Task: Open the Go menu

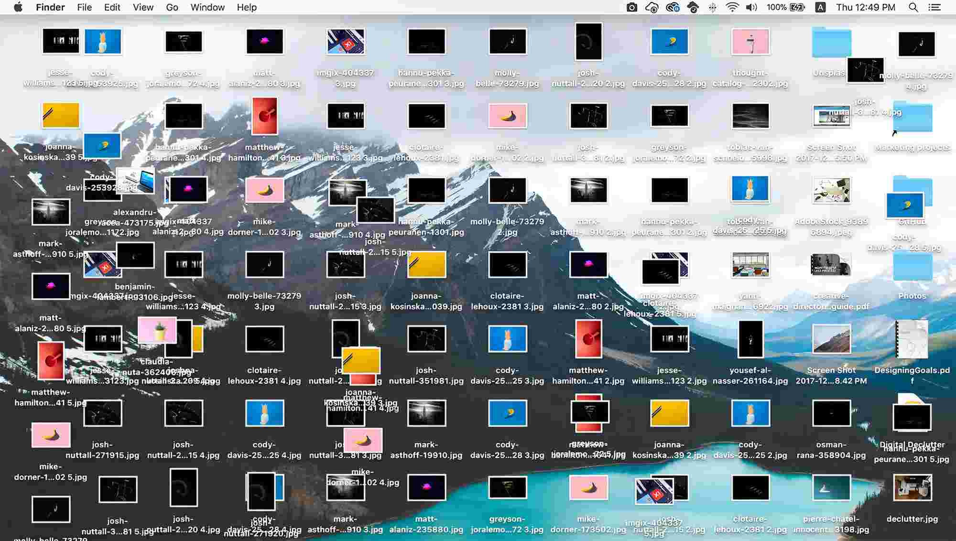Action: click(x=172, y=7)
